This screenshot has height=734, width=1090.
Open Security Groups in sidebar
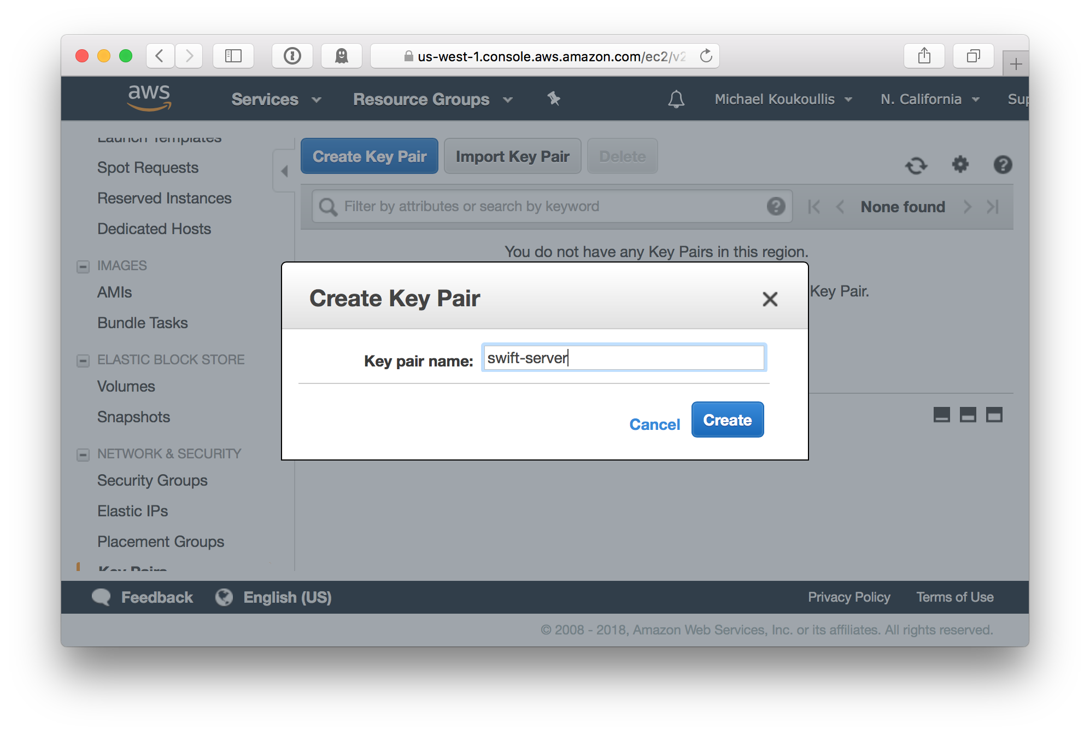(x=152, y=480)
